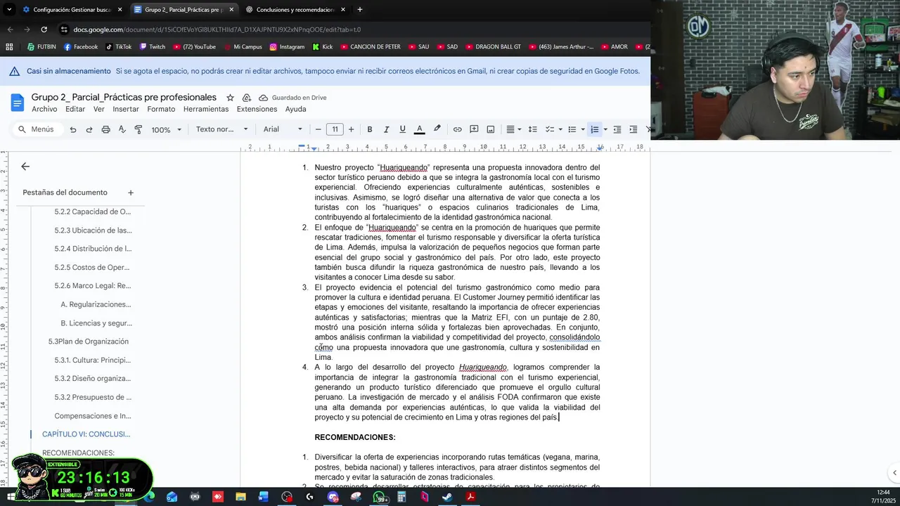
Task: Click the decrease indent icon
Action: [617, 129]
